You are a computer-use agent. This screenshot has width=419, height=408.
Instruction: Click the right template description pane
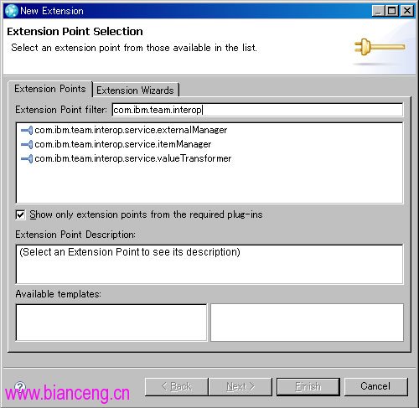point(307,323)
